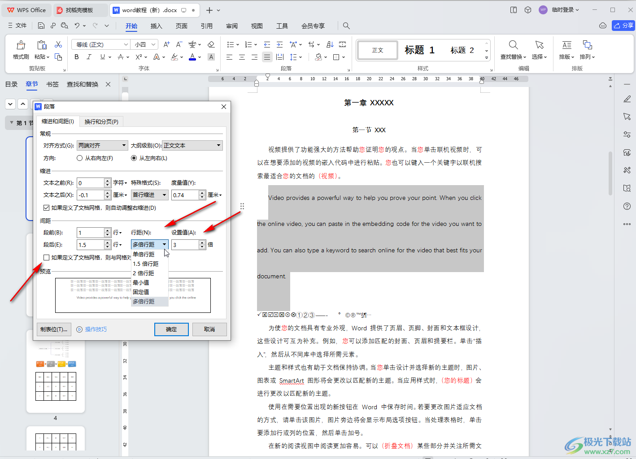Toggle italic formatting
The image size is (636, 459).
tap(89, 57)
